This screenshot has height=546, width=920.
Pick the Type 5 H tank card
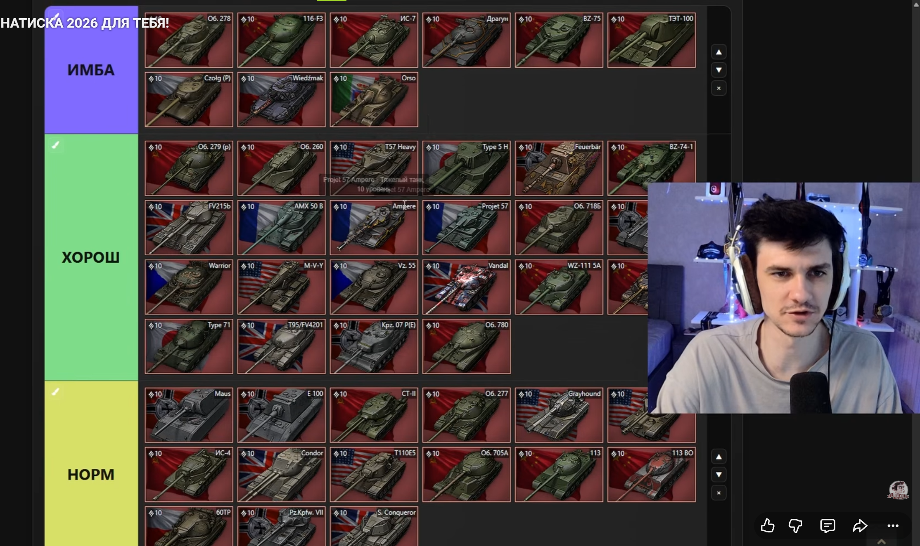coord(466,168)
